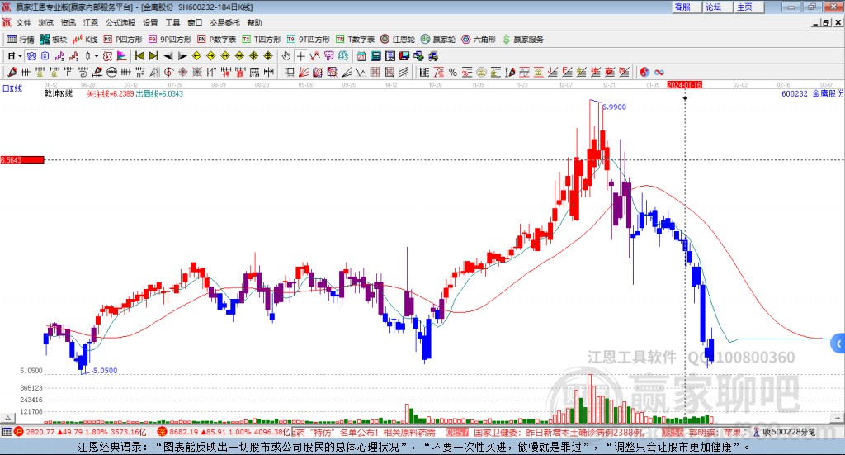Image resolution: width=845 pixels, height=455 pixels.
Task: Open the T四方形 tool
Action: pos(262,40)
